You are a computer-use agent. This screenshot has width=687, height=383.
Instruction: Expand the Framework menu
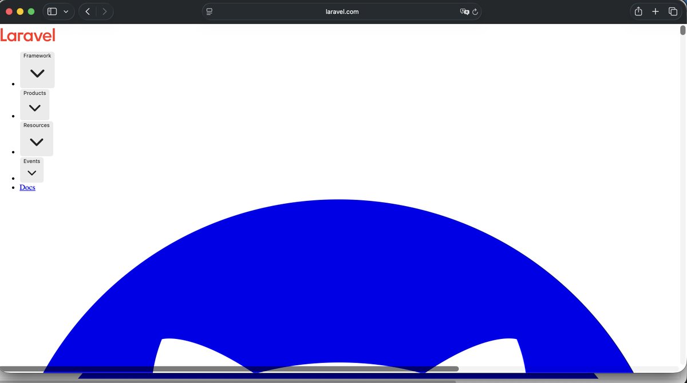click(x=37, y=70)
